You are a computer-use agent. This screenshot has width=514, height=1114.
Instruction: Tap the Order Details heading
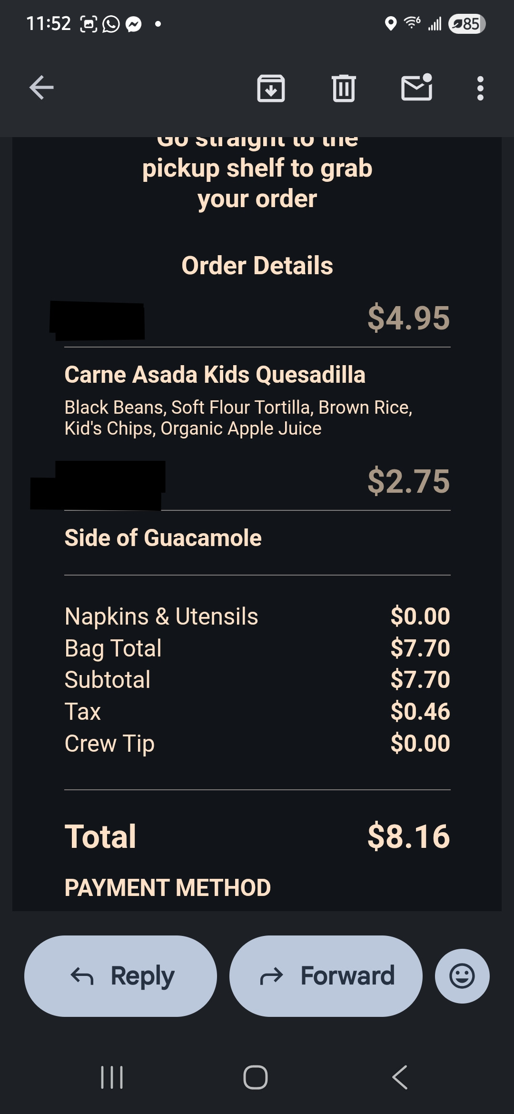tap(257, 266)
